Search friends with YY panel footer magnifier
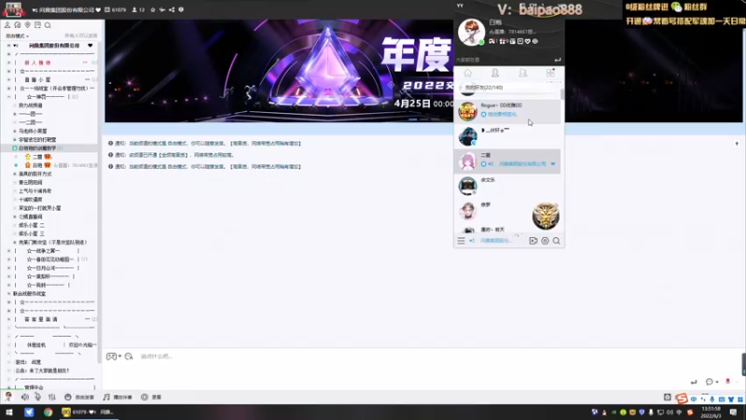 pyautogui.click(x=556, y=241)
